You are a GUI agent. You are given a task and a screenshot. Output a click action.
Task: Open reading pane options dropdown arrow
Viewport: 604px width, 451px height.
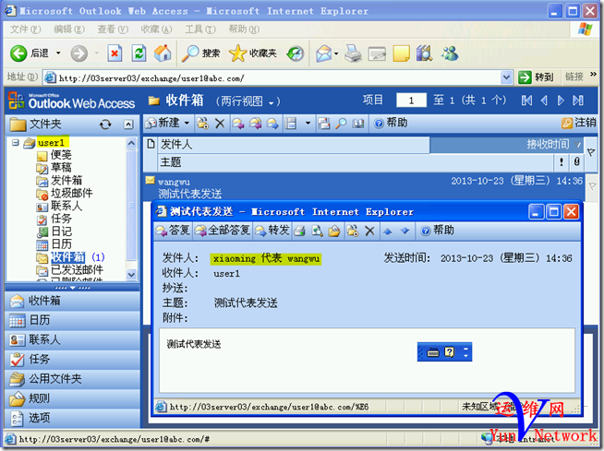point(308,124)
